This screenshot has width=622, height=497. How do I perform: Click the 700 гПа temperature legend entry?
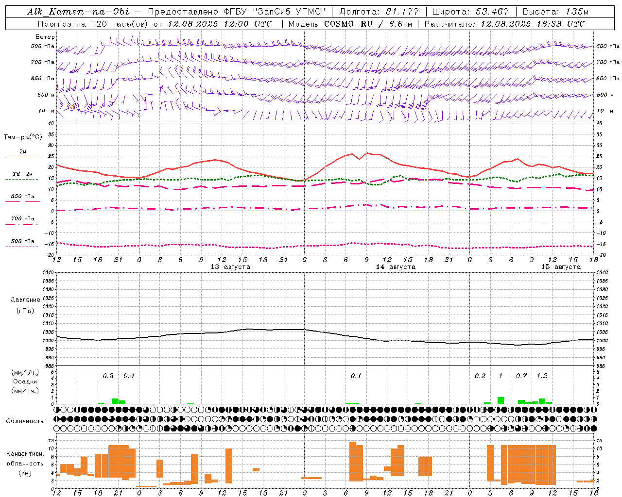coord(23,218)
